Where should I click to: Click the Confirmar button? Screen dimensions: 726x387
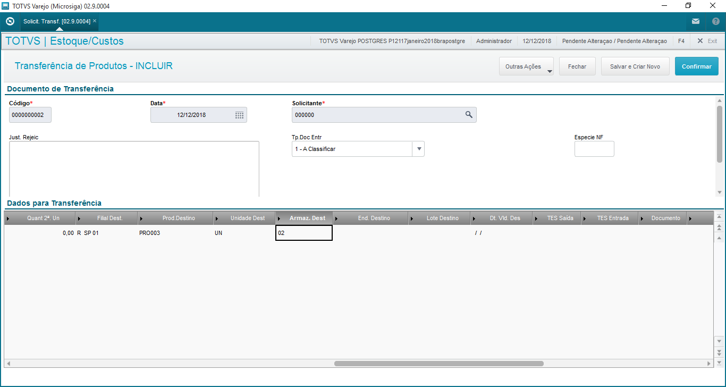pyautogui.click(x=697, y=66)
